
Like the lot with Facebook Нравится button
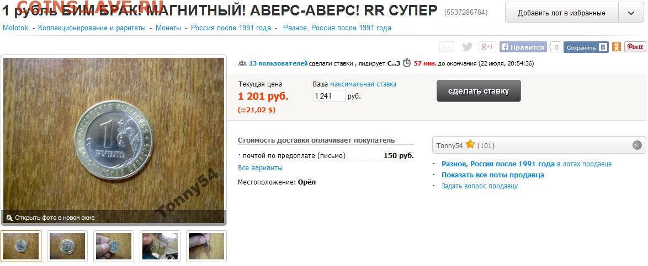point(523,47)
